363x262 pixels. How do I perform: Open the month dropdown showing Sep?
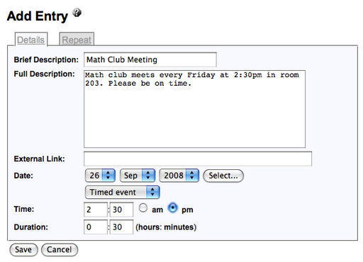click(x=138, y=176)
